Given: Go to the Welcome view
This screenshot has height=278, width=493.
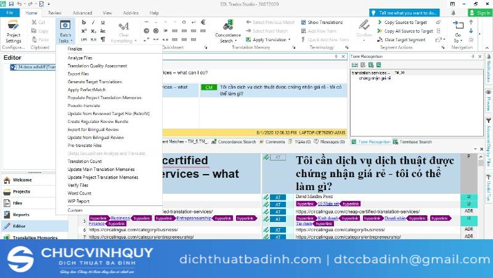Looking at the screenshot, I should pyautogui.click(x=35, y=180).
